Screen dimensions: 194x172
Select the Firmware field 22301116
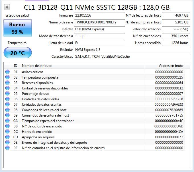(99, 15)
